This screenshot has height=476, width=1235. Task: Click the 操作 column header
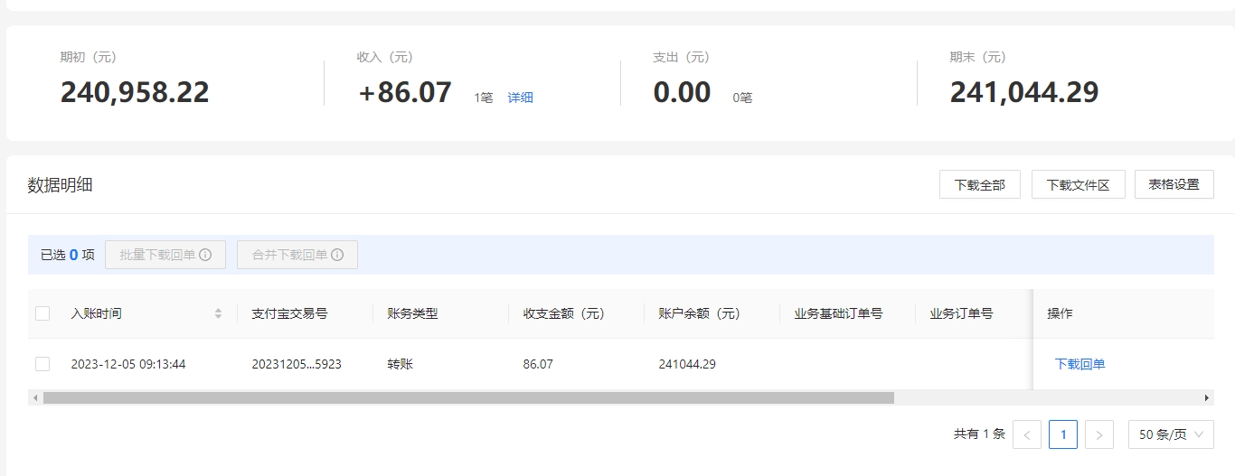click(x=1060, y=313)
